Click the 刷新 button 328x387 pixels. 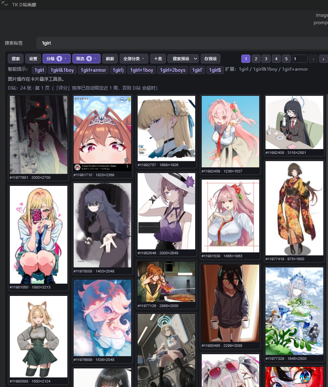click(x=110, y=59)
